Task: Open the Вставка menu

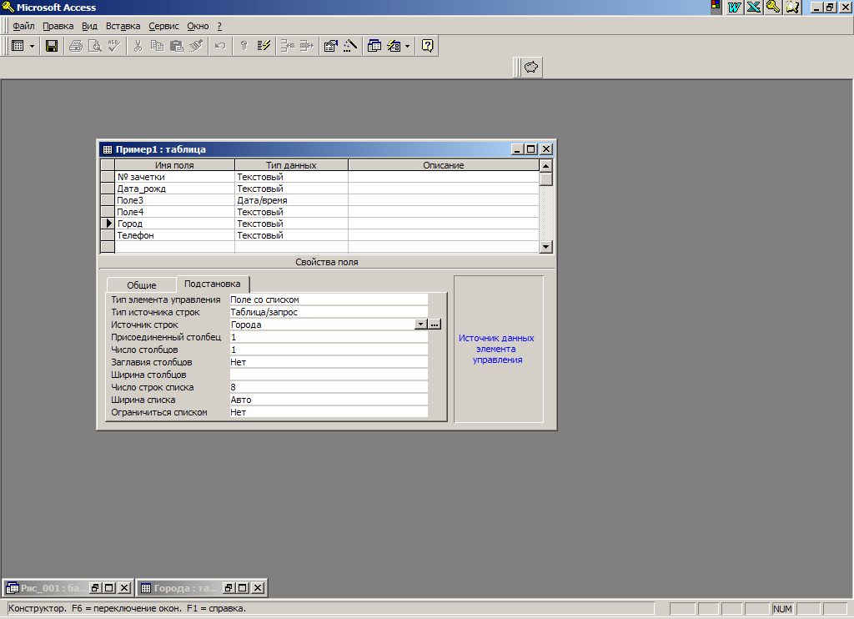Action: pyautogui.click(x=123, y=26)
